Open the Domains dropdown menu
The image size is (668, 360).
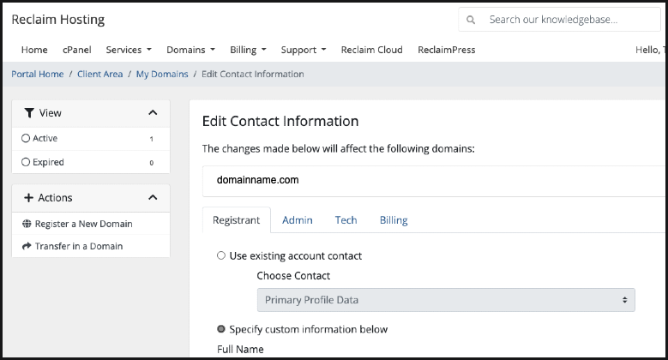(x=191, y=50)
